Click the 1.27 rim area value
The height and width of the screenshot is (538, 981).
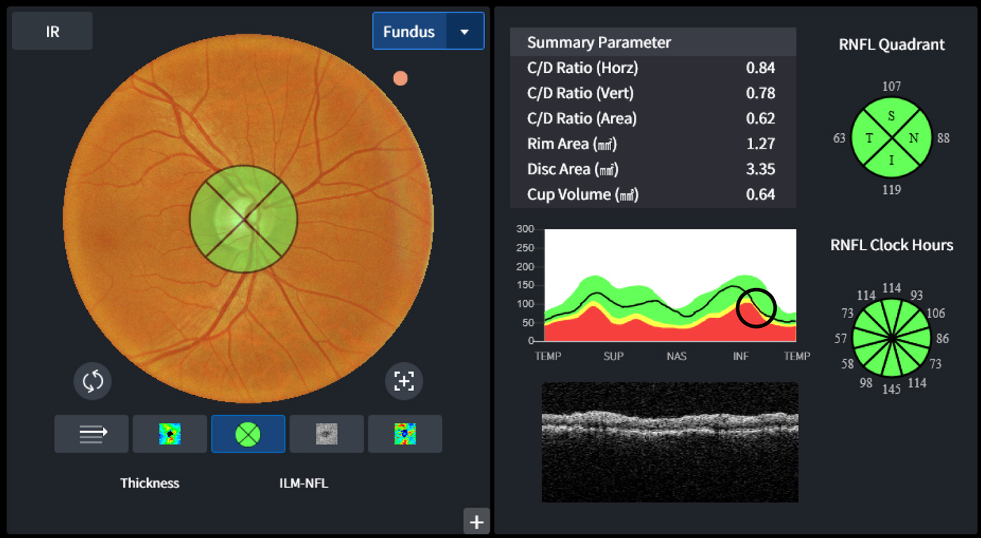point(761,144)
